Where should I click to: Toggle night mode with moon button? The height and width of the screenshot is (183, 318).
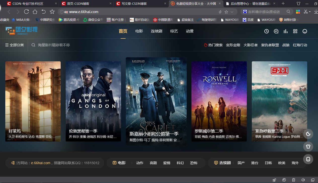(308, 134)
